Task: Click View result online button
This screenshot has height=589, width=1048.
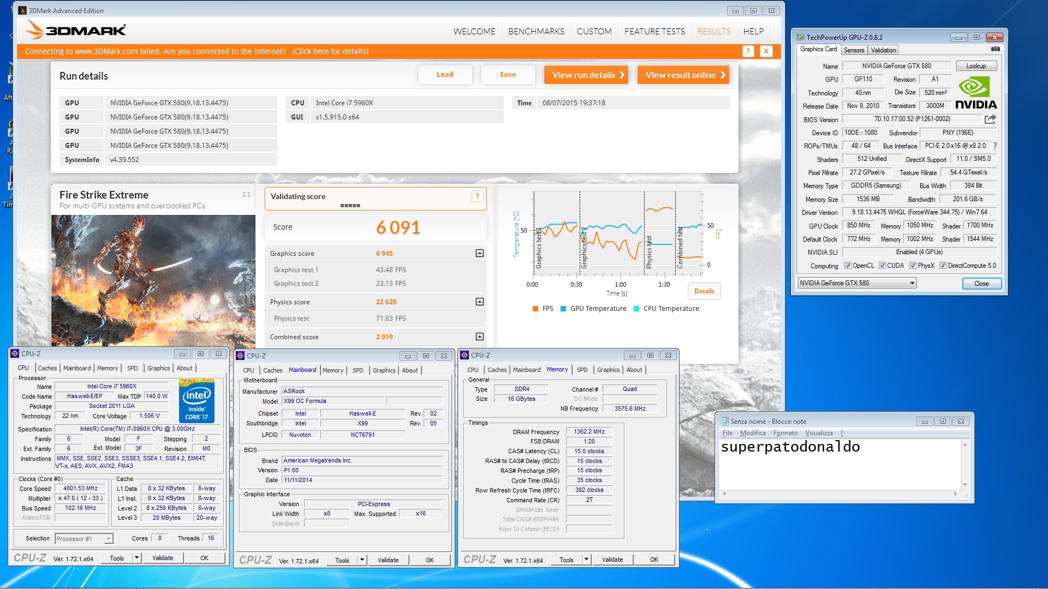Action: 683,75
